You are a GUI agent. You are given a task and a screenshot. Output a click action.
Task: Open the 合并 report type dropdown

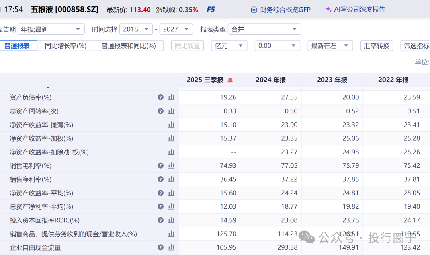coord(266,29)
